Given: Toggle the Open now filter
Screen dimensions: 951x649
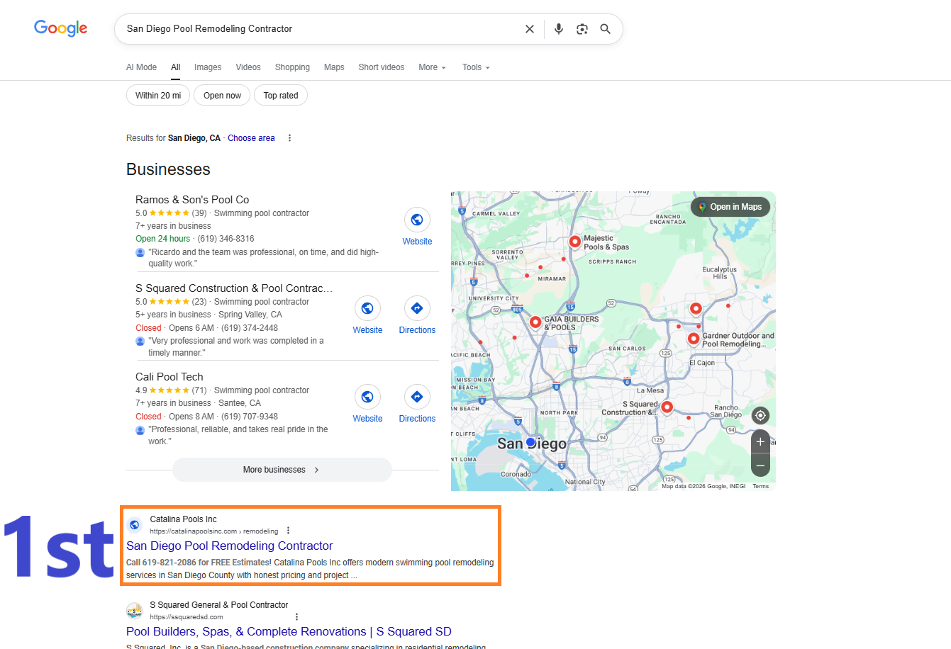Looking at the screenshot, I should pyautogui.click(x=222, y=96).
